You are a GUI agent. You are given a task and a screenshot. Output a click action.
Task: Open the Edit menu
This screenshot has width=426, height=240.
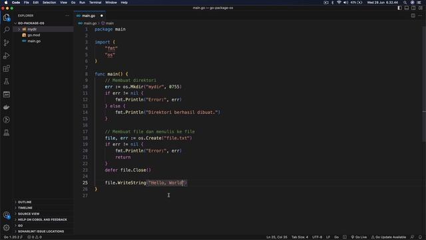coord(35,3)
